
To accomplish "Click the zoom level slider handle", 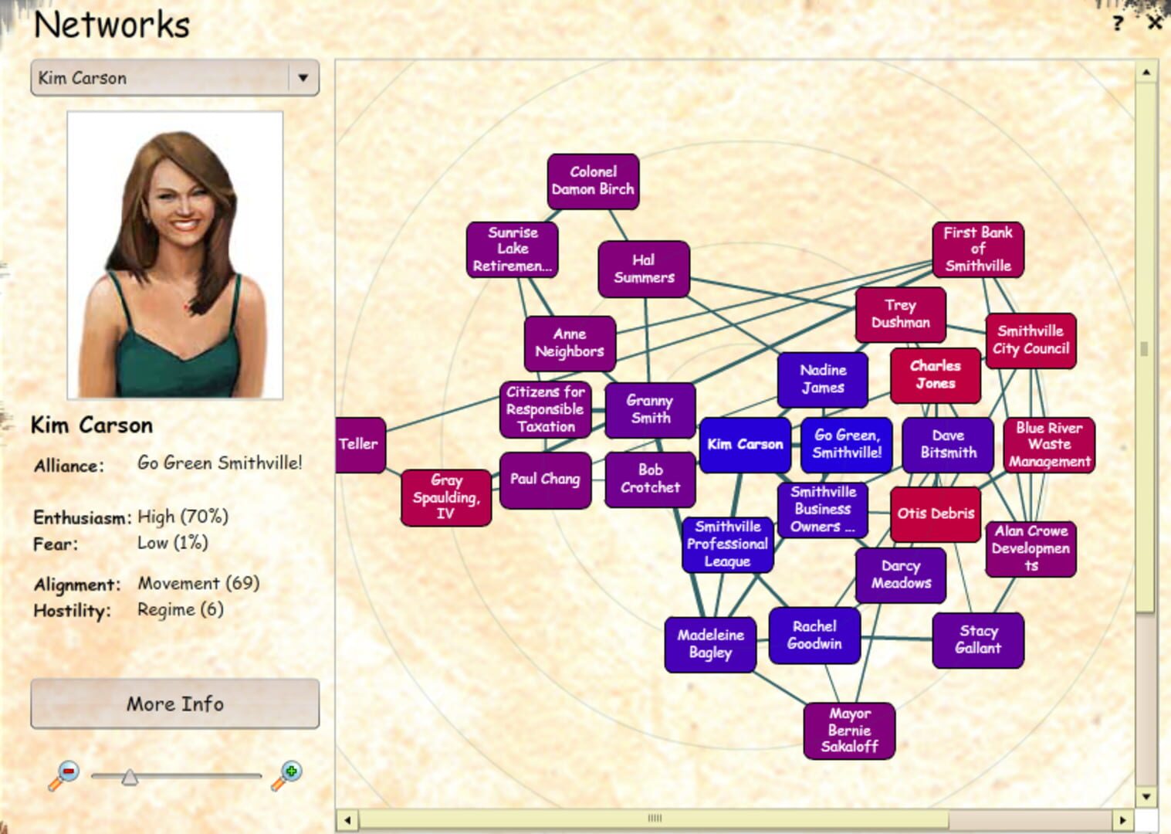I will 130,777.
